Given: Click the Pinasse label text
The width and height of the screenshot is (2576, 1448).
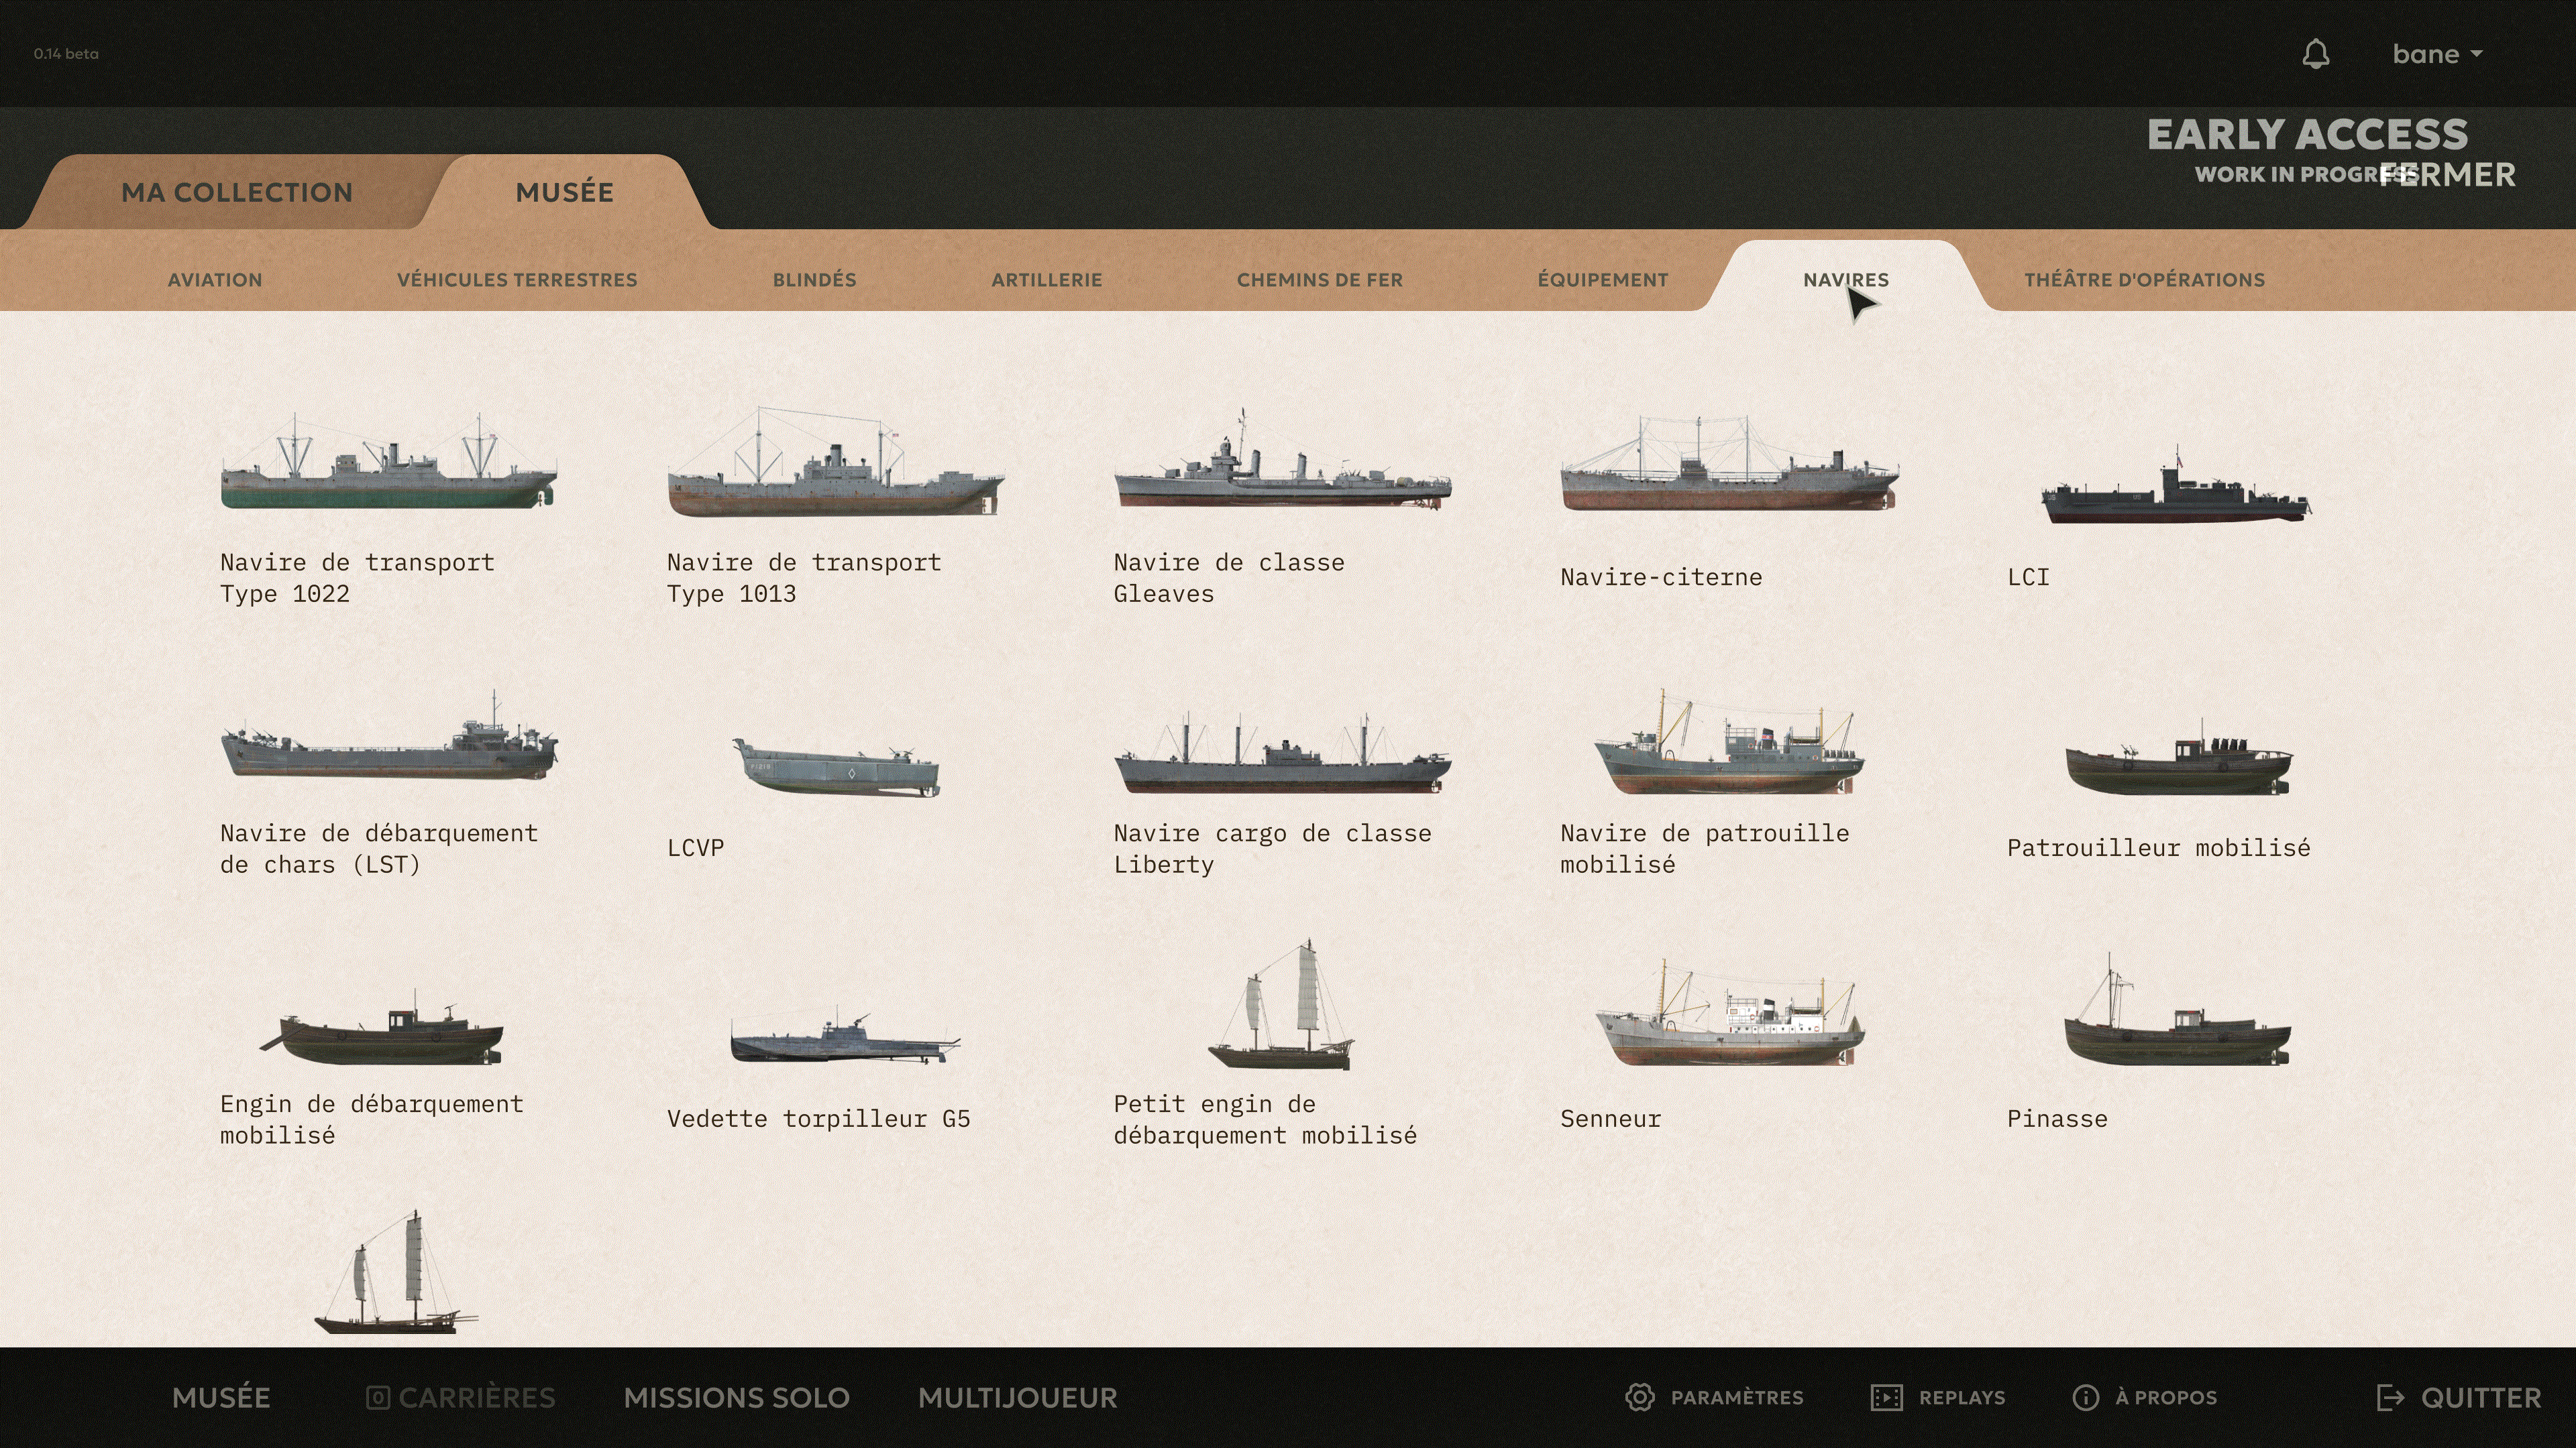Looking at the screenshot, I should point(2057,1120).
